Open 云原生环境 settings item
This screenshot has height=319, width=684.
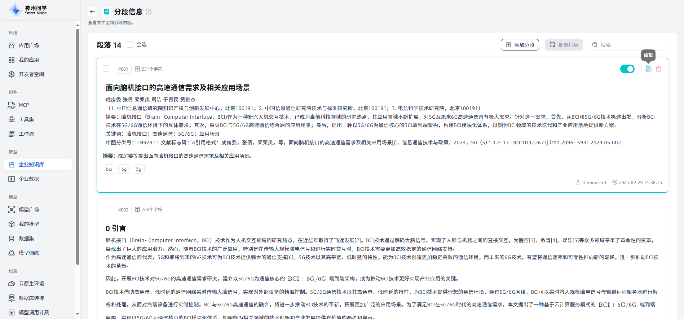[31, 284]
